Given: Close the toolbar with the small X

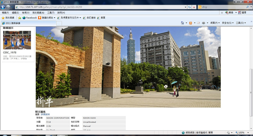Looking at the screenshot, I should [222, 13].
